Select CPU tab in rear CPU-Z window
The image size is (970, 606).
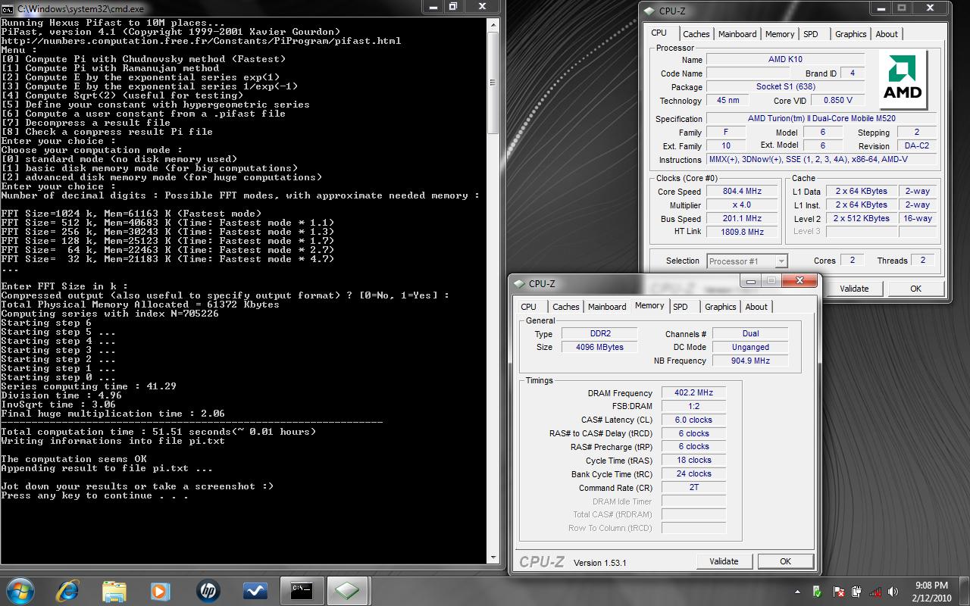[x=659, y=33]
